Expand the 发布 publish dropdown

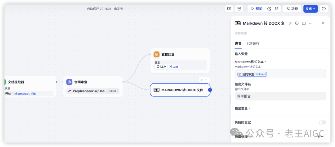click(310, 9)
